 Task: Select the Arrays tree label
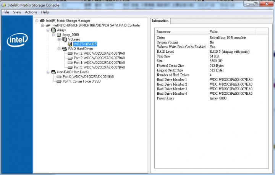[61, 30]
